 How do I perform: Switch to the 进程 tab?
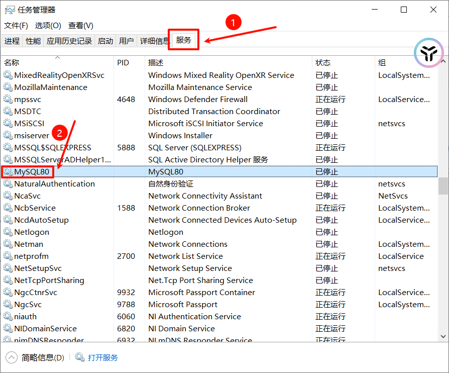[x=12, y=41]
